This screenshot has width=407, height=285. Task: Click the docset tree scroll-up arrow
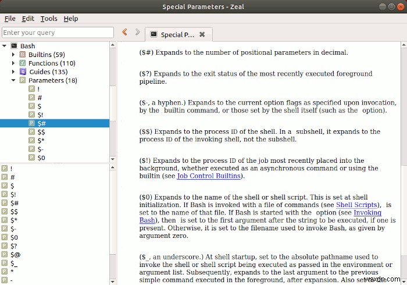coord(112,45)
